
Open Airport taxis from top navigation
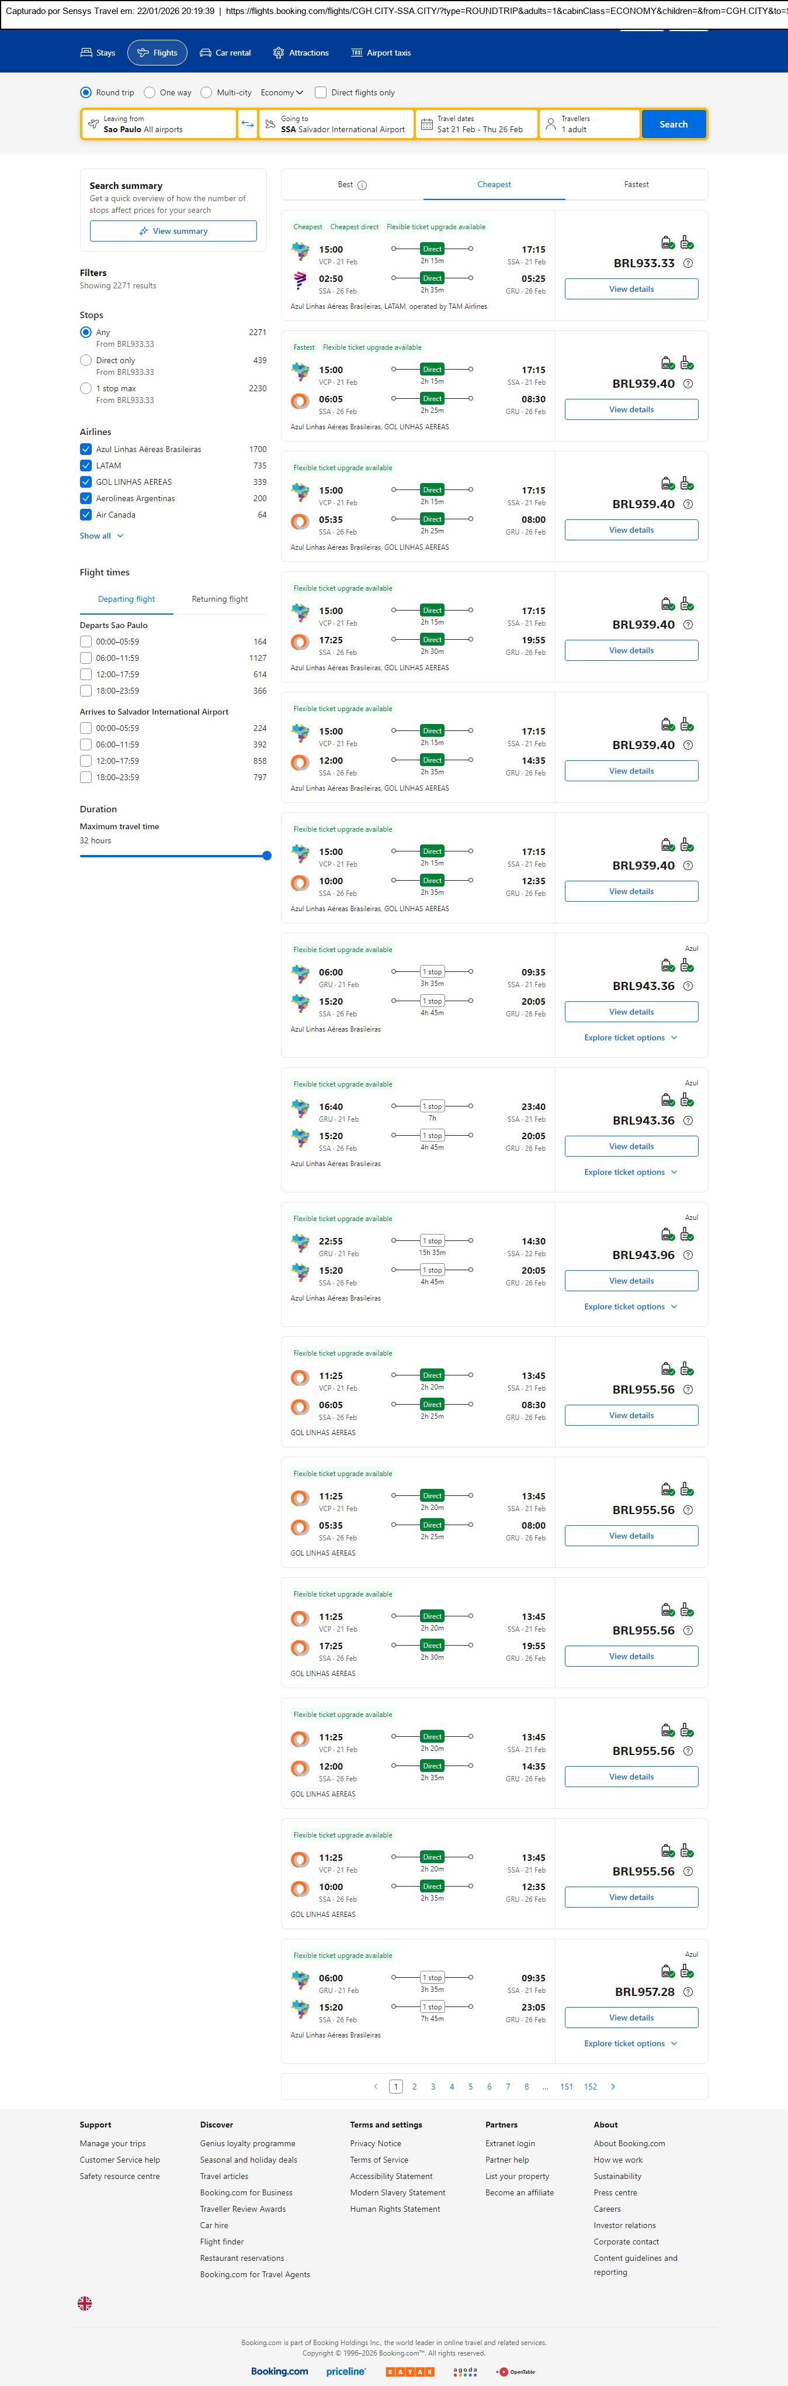pos(380,53)
